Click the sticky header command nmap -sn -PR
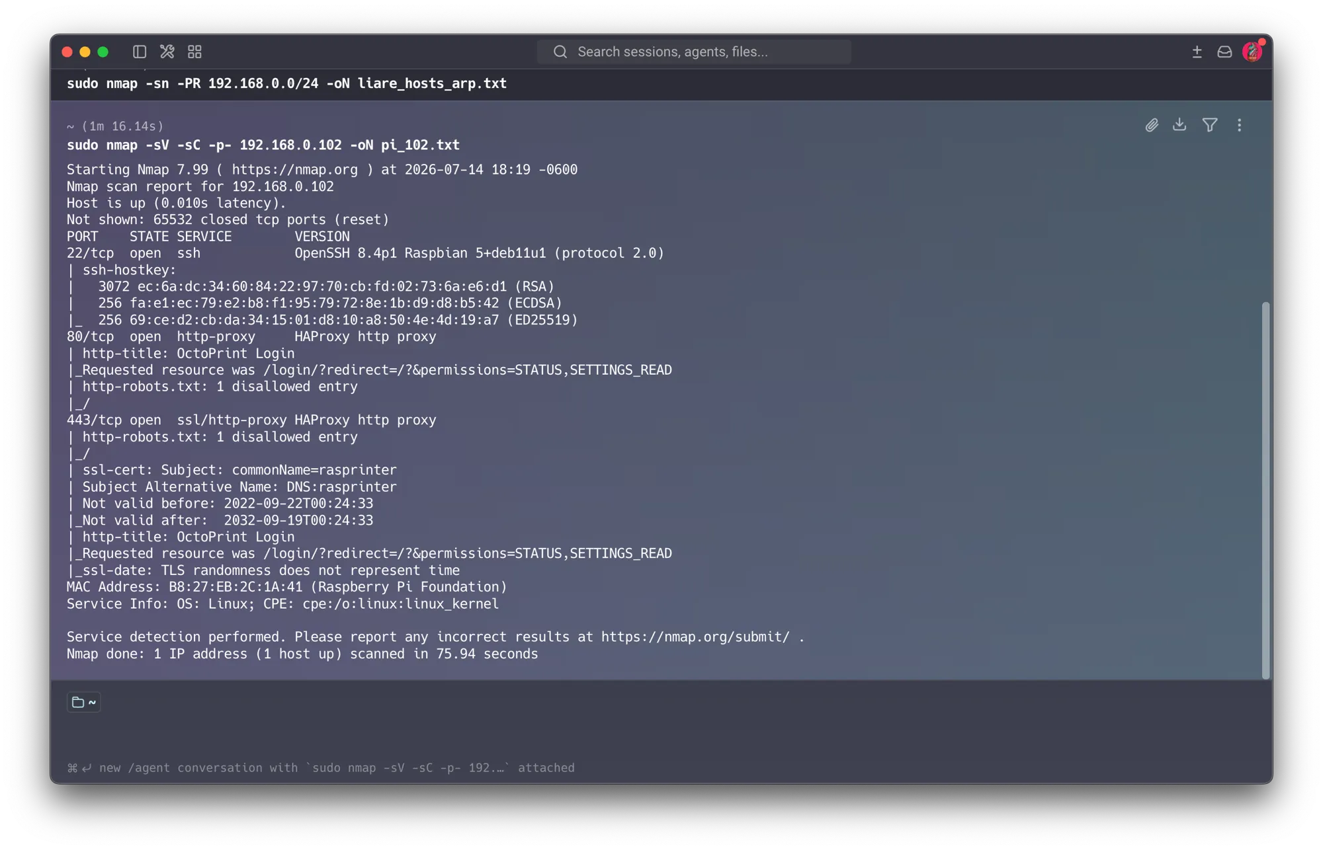This screenshot has width=1323, height=850. [x=286, y=83]
